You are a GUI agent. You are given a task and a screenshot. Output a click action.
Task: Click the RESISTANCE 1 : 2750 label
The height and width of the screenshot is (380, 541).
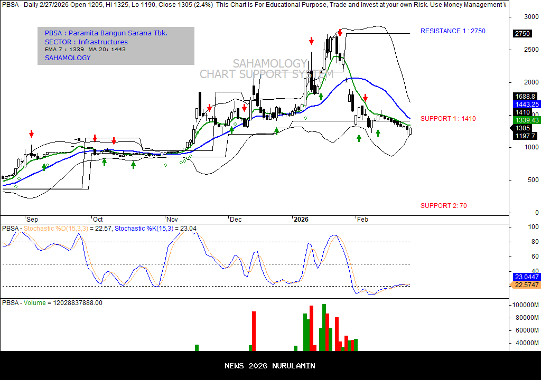[x=453, y=31]
